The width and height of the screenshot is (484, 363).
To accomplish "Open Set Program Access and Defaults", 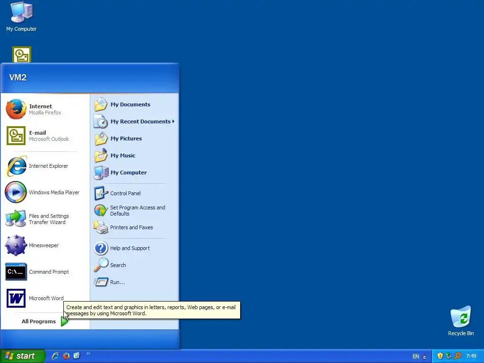I will tap(134, 210).
